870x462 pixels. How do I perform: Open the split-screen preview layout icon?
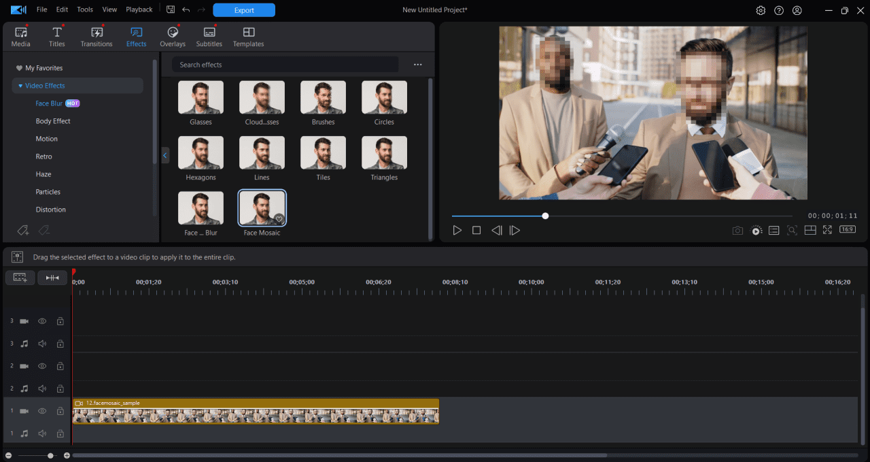click(810, 229)
